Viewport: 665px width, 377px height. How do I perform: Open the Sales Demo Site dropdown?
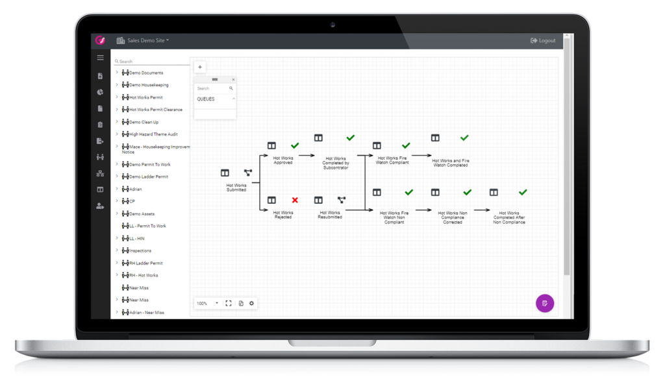pyautogui.click(x=147, y=40)
